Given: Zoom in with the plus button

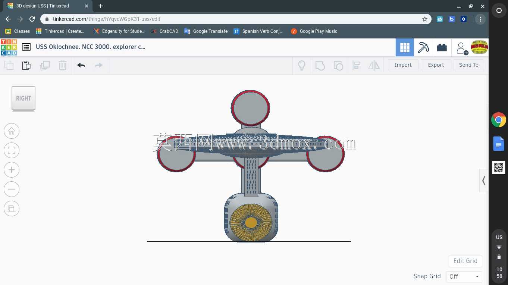Looking at the screenshot, I should pos(12,170).
